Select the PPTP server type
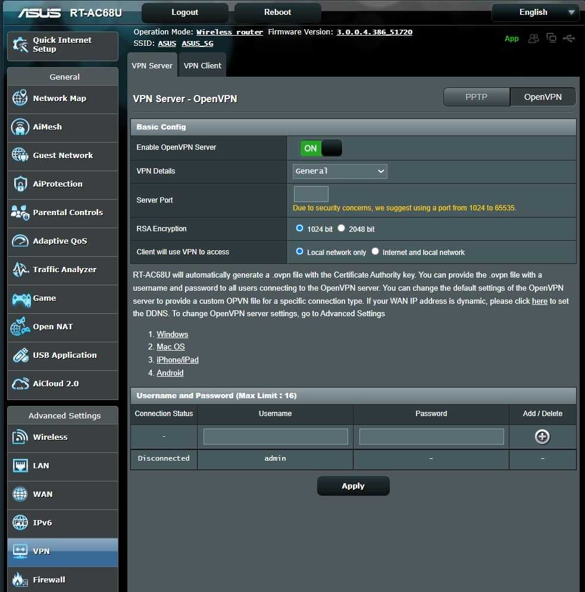585x592 pixels. click(477, 97)
